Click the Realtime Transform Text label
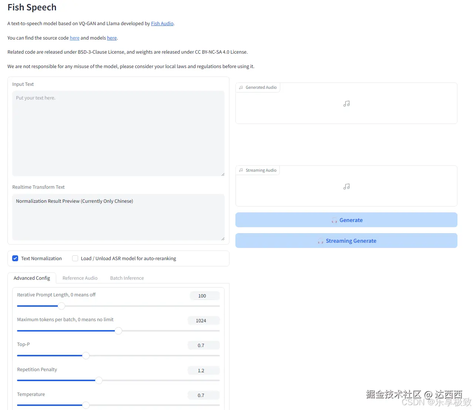The image size is (473, 410). [x=38, y=187]
